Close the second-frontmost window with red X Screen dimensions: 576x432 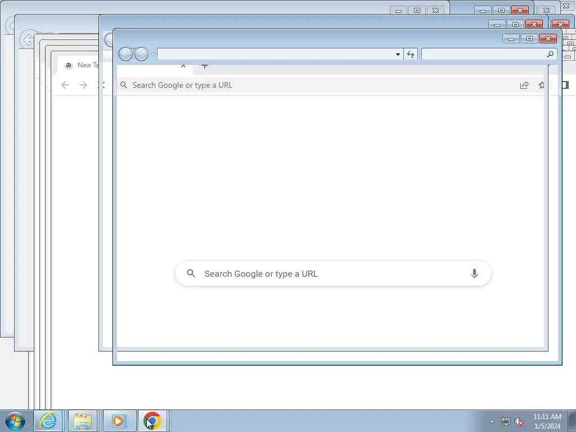(534, 25)
